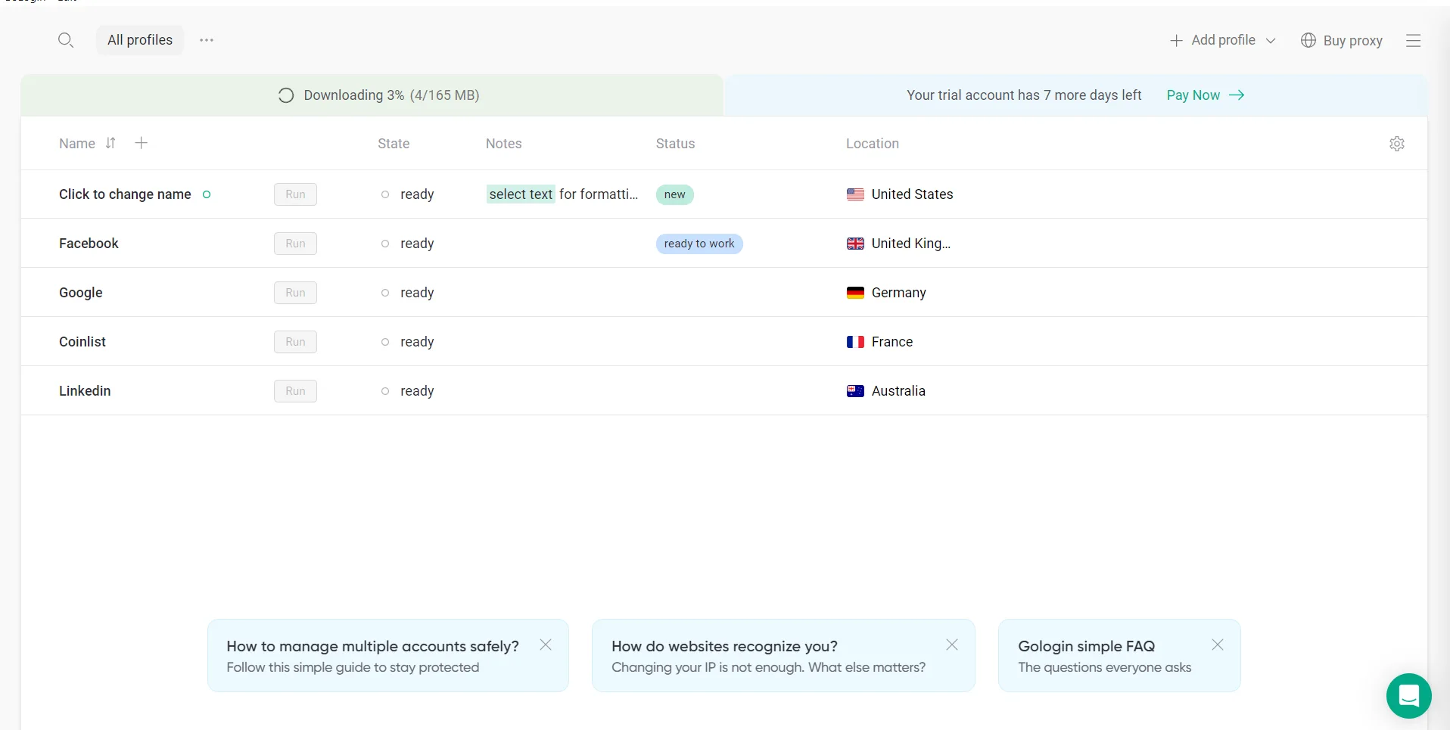
Task: Close the Gologin simple FAQ card
Action: coord(1218,645)
